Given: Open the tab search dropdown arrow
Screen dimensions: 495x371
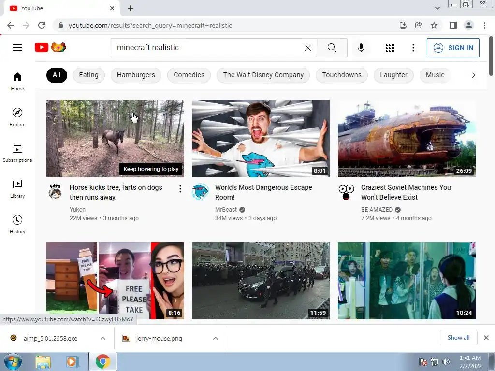Looking at the screenshot, I should coord(437,8).
